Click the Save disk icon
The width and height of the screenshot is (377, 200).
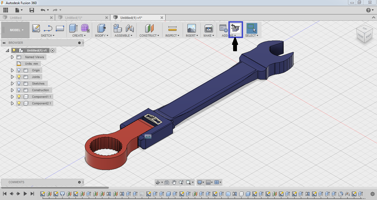pos(32,10)
